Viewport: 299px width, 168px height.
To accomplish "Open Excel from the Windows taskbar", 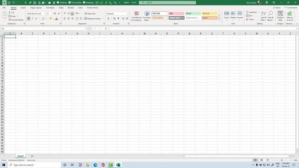I will coord(118,165).
